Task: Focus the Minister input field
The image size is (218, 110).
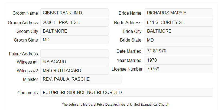Action: click(x=81, y=79)
